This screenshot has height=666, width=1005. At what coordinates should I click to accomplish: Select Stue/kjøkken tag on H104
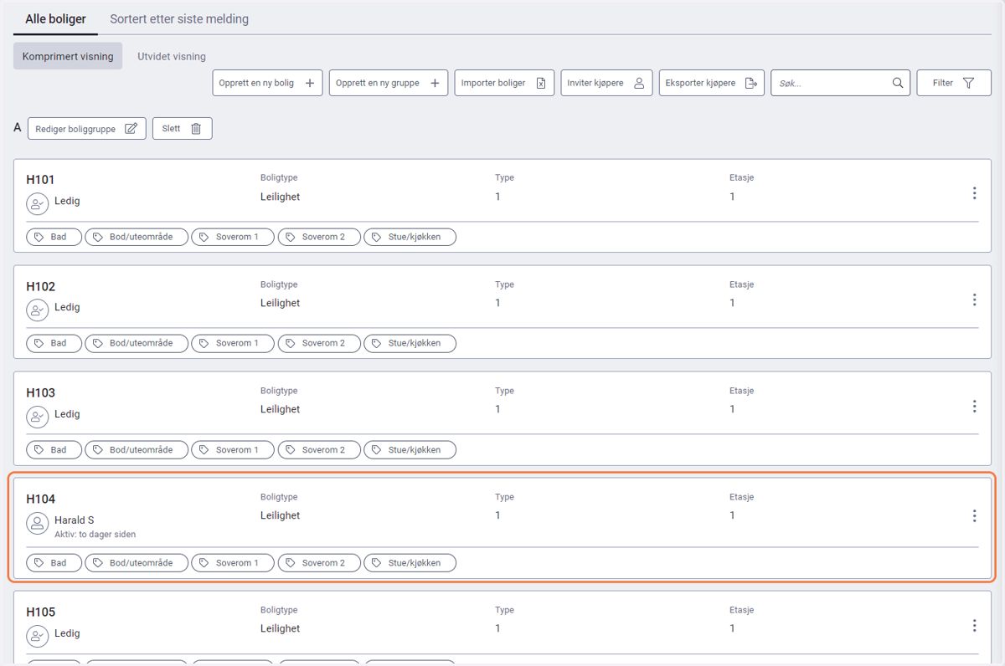[x=410, y=562]
